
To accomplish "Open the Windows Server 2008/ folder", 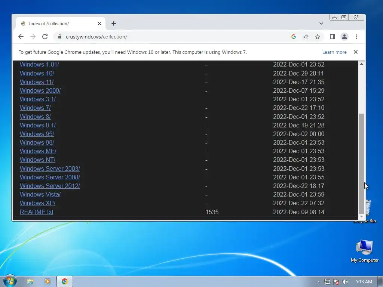I will [50, 177].
